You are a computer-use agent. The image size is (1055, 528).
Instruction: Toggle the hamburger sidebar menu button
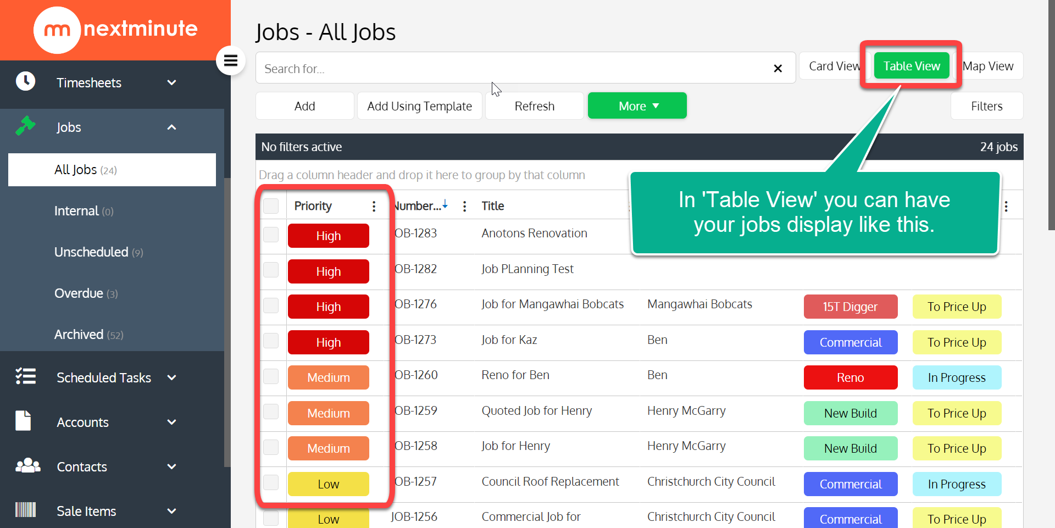click(231, 60)
